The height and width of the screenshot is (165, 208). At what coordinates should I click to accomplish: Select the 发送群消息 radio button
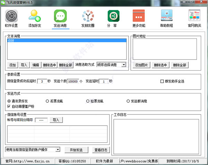click(128, 101)
